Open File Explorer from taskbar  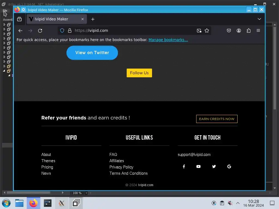[19, 203]
